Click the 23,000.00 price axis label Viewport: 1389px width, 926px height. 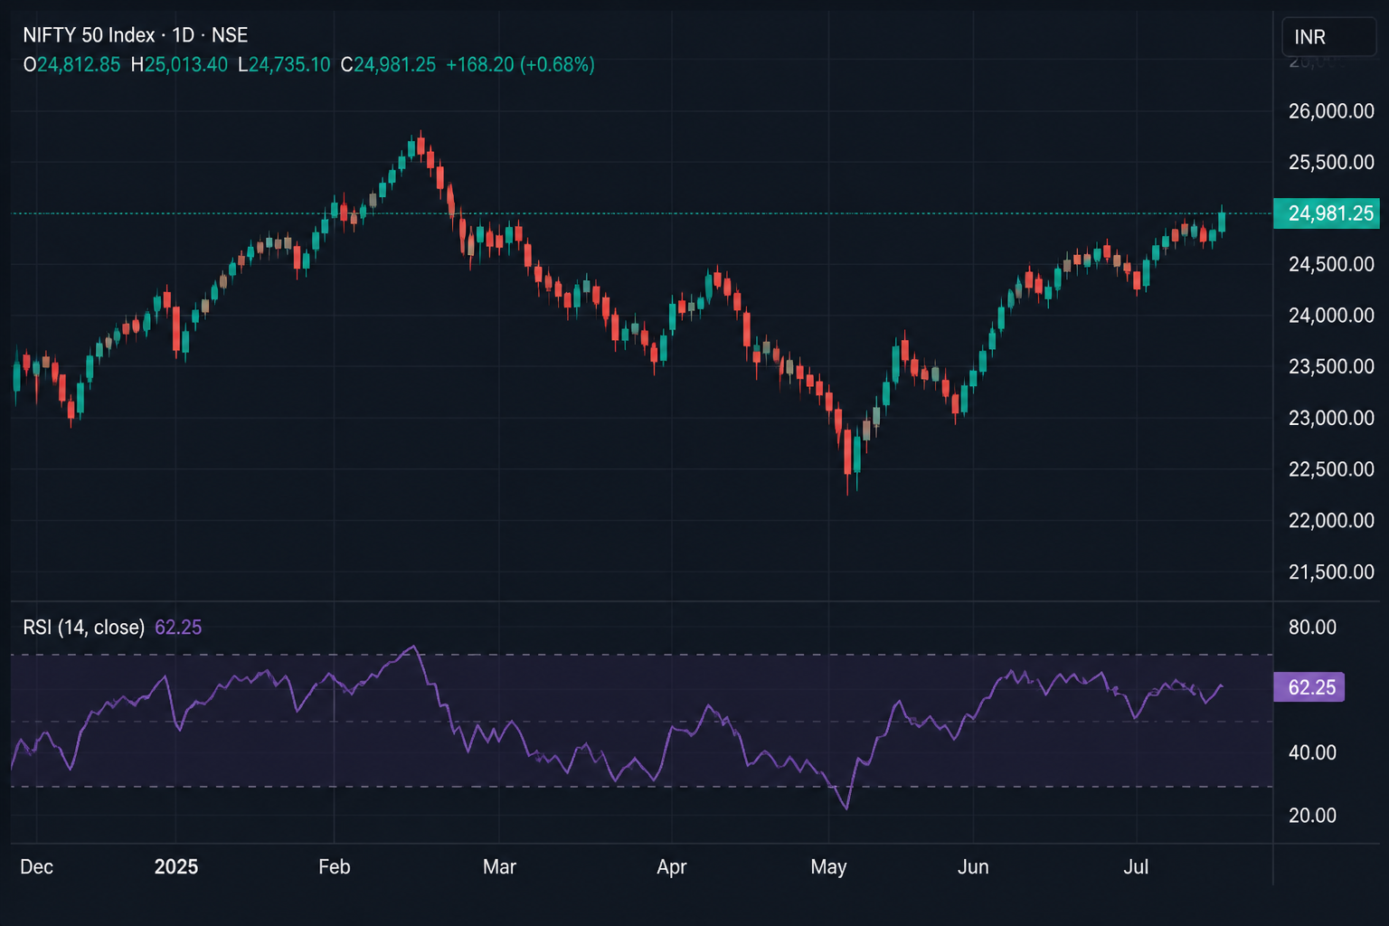(1331, 419)
